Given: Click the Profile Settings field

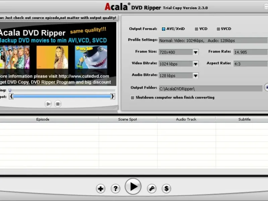Looking at the screenshot, I should (213, 41).
